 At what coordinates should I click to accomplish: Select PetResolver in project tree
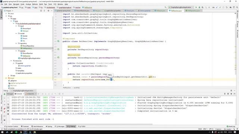pyautogui.click(x=27, y=56)
